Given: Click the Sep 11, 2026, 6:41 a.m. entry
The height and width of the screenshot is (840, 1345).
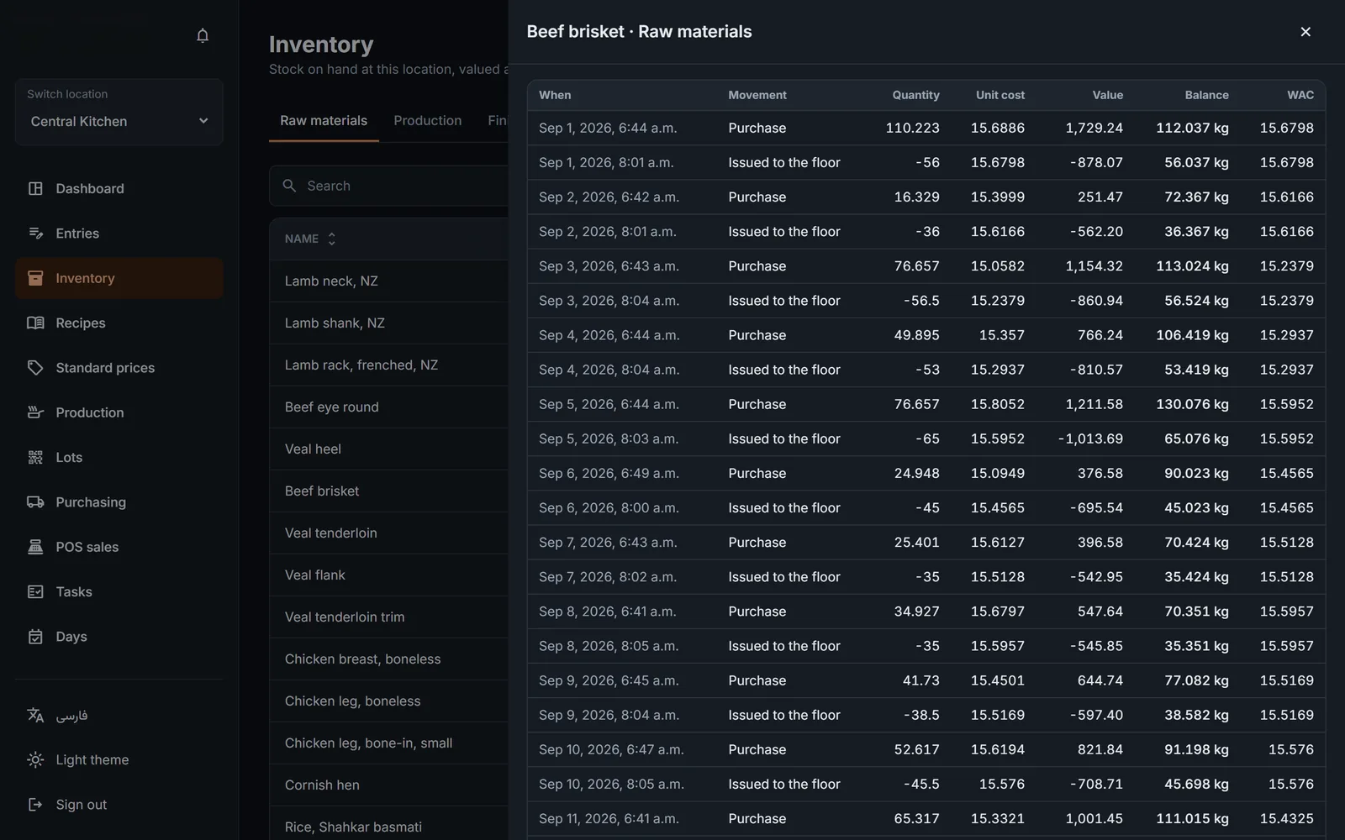Looking at the screenshot, I should [x=609, y=818].
